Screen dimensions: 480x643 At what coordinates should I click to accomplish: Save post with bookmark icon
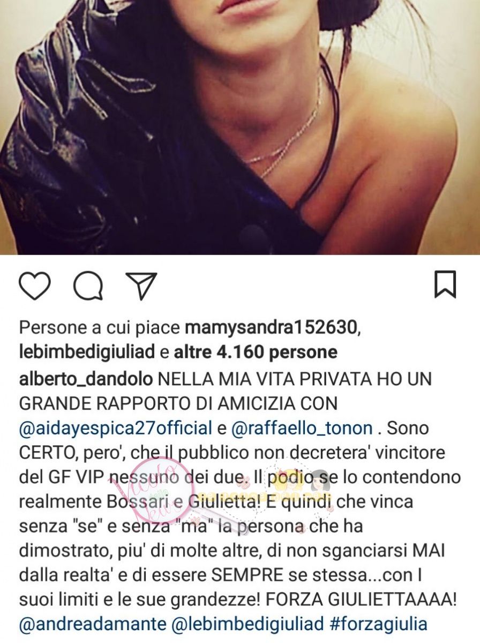pos(445,285)
